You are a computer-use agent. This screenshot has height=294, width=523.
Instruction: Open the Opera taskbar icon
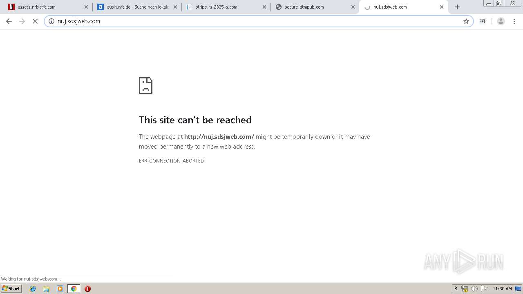click(x=87, y=289)
